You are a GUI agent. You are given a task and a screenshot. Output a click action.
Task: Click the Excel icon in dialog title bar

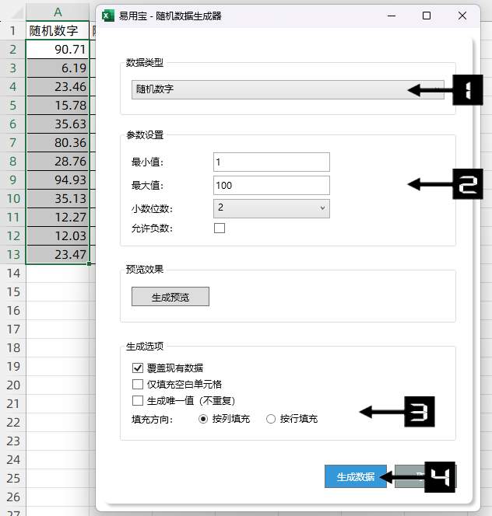[x=109, y=15]
